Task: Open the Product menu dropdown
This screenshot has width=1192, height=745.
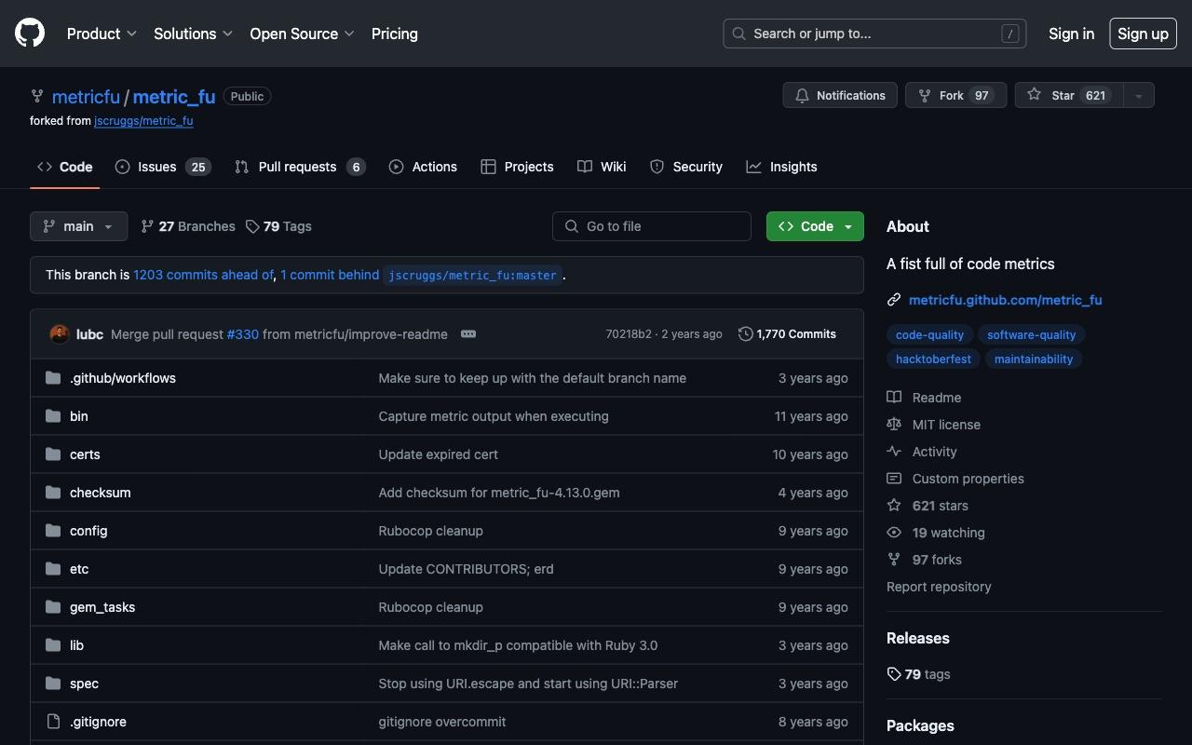Action: click(102, 34)
